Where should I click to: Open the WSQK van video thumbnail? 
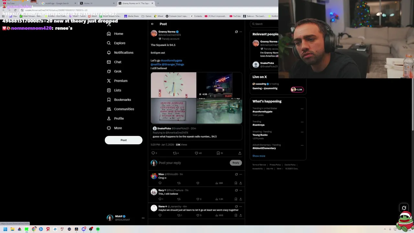(219, 85)
